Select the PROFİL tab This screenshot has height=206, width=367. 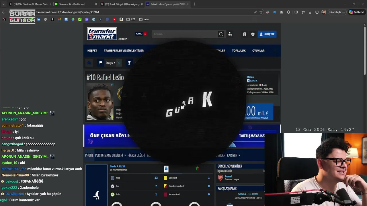coord(89,155)
